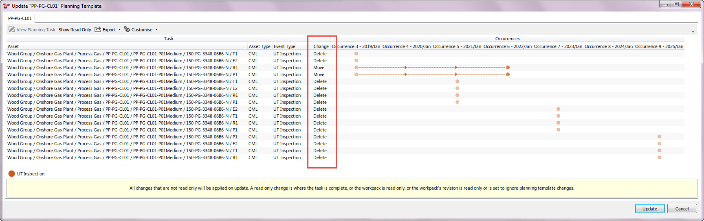Click the 2021 arrow marker on P1 Move row
This screenshot has width=704, height=221.
click(456, 74)
